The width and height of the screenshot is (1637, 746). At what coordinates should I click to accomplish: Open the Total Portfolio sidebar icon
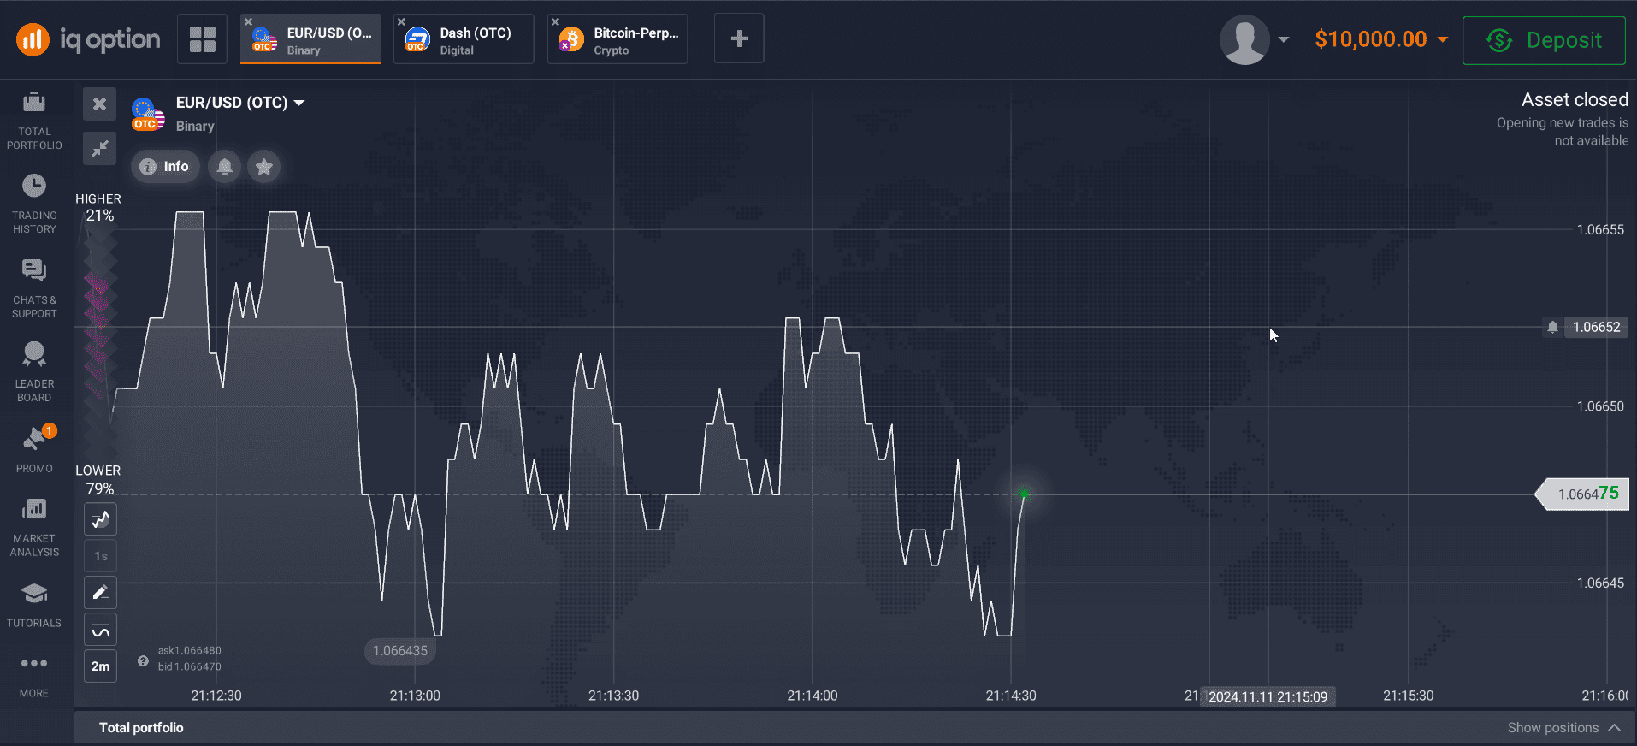click(x=34, y=120)
